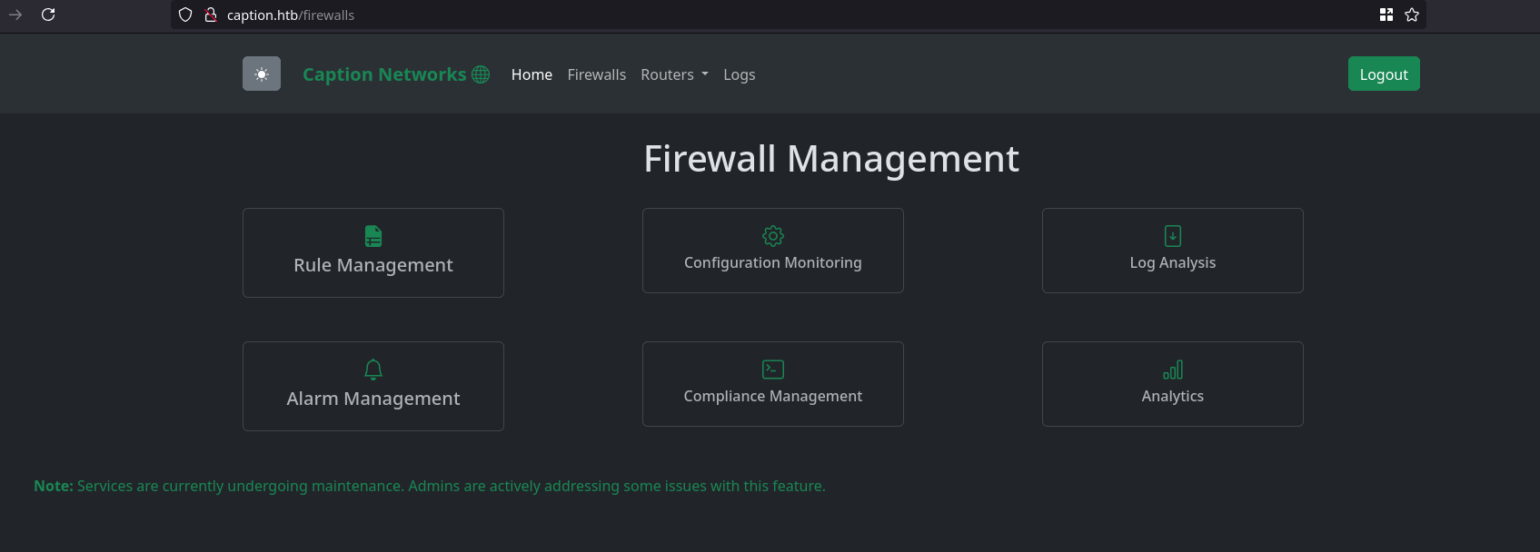Bookmark this page using the star icon
The width and height of the screenshot is (1540, 552).
click(1412, 15)
